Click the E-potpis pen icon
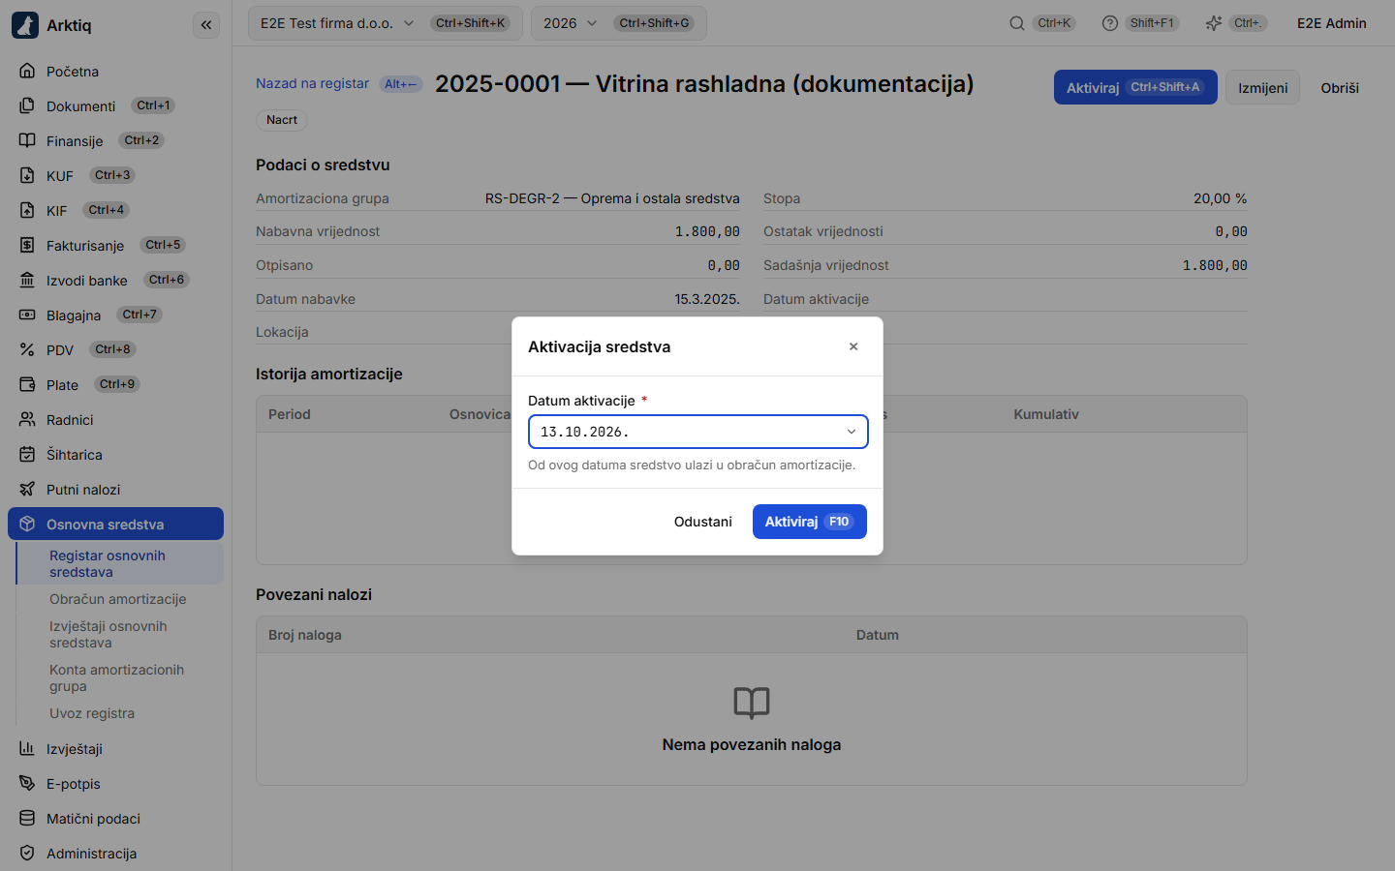Viewport: 1395px width, 871px height. click(27, 783)
